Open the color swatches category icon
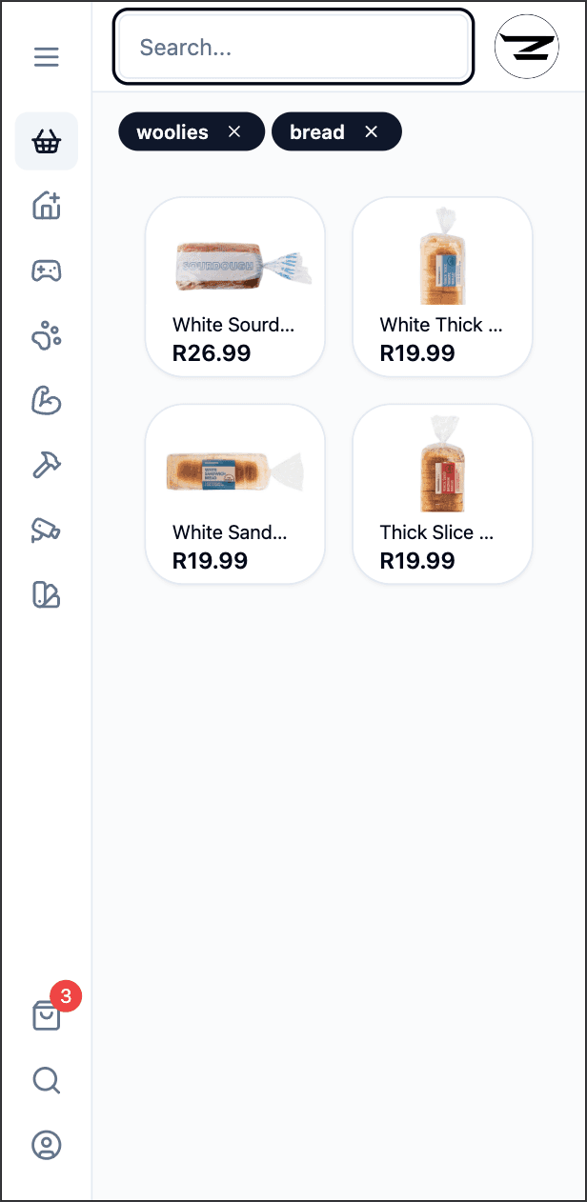Viewport: 587px width, 1202px height. 46,594
